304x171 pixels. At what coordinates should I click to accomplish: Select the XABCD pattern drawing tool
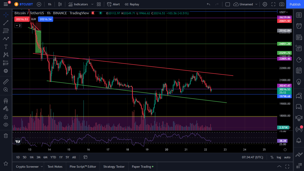[x=6, y=55]
